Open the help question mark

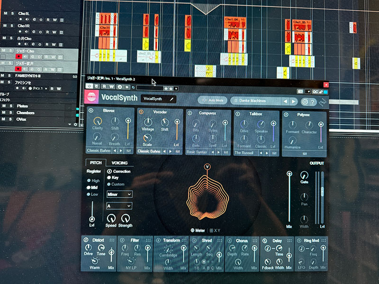point(313,102)
